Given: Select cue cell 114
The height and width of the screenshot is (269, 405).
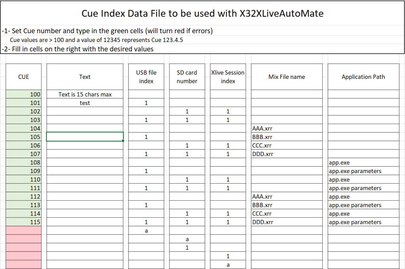Looking at the screenshot, I should pos(23,213).
